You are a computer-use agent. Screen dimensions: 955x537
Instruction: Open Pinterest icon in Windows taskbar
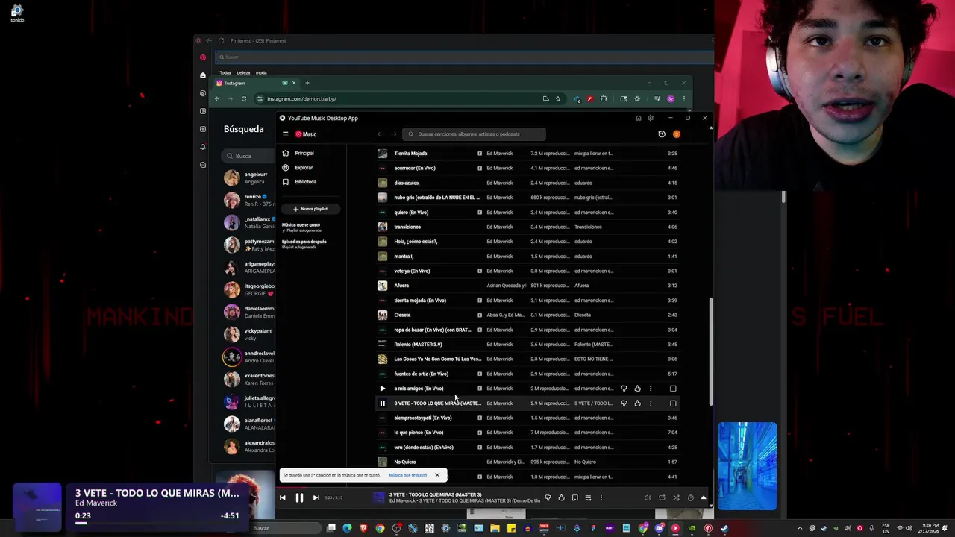click(x=708, y=528)
